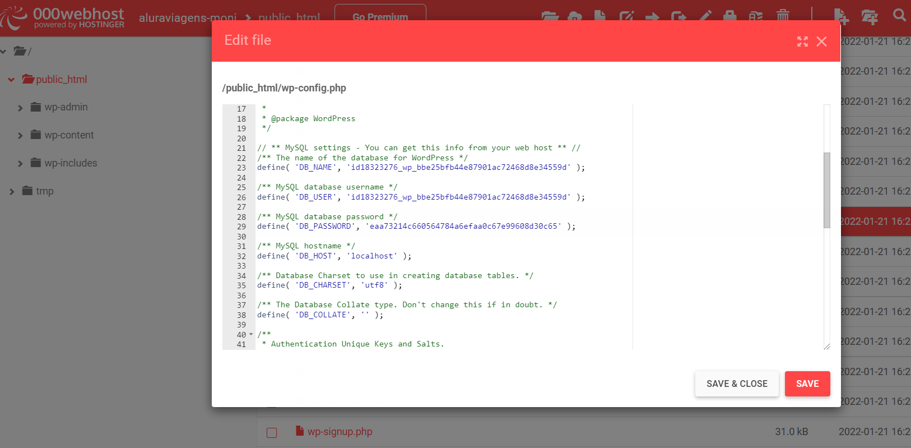Click into the code editor on line 30
The height and width of the screenshot is (448, 911).
(x=443, y=237)
